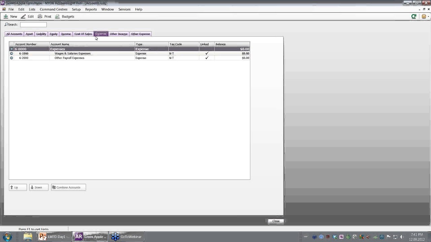The height and width of the screenshot is (242, 431).
Task: Switch to the Income tab
Action: click(x=66, y=34)
